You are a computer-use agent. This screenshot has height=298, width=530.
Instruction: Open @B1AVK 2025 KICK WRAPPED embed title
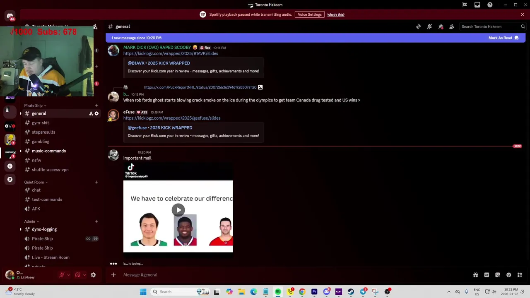point(159,63)
